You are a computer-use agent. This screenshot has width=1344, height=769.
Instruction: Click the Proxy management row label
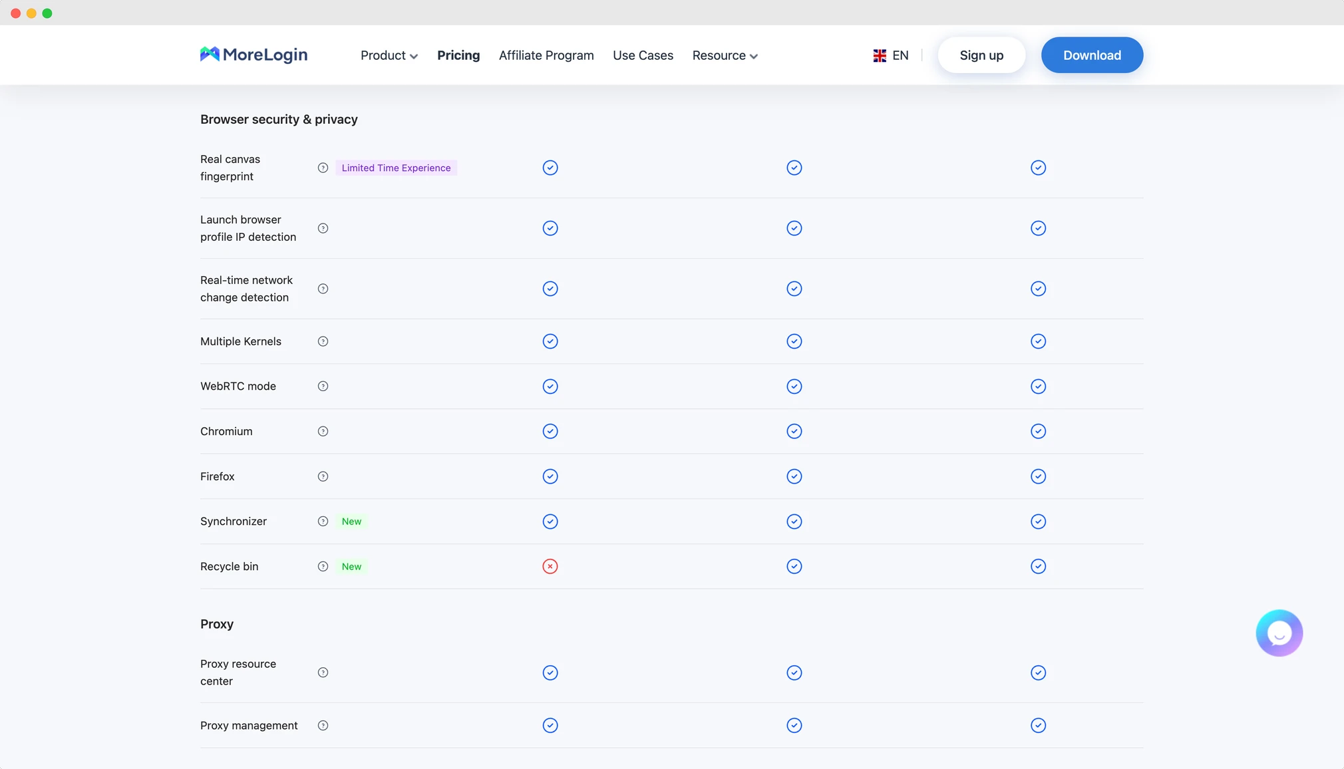[x=249, y=725]
